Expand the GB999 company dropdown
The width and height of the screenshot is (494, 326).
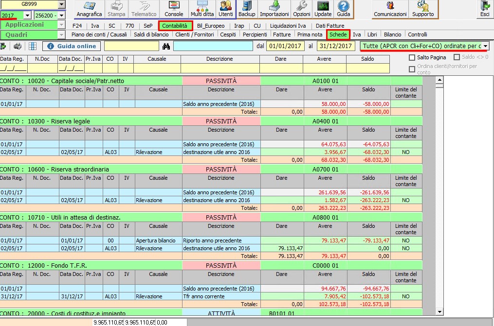(x=61, y=4)
